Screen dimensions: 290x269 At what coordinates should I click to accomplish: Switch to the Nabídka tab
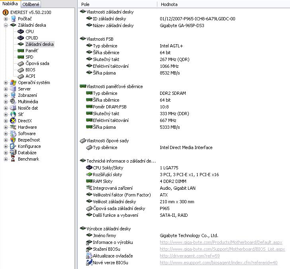coord(10,4)
